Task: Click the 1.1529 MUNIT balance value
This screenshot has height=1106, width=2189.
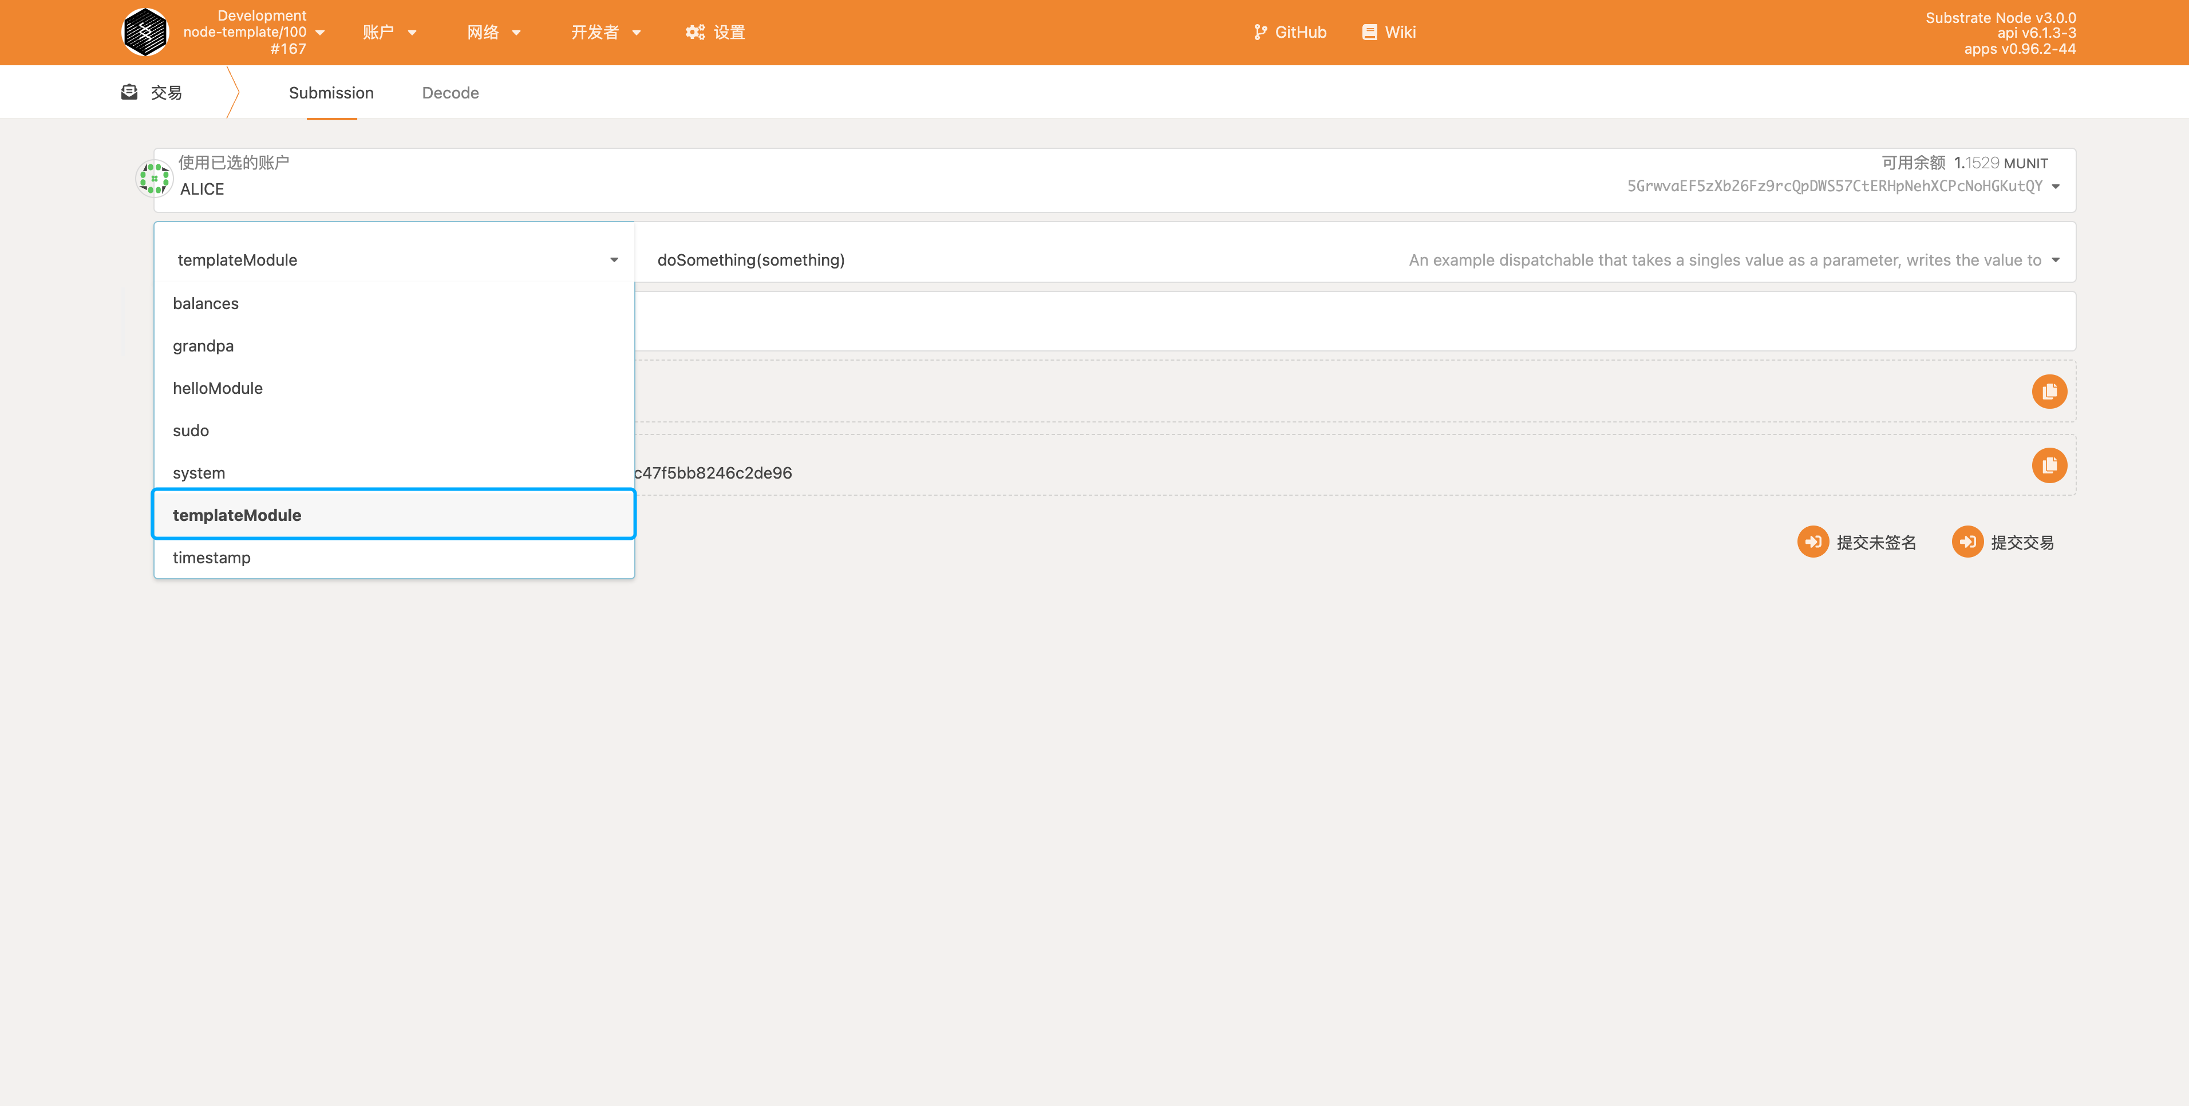Action: point(2000,163)
